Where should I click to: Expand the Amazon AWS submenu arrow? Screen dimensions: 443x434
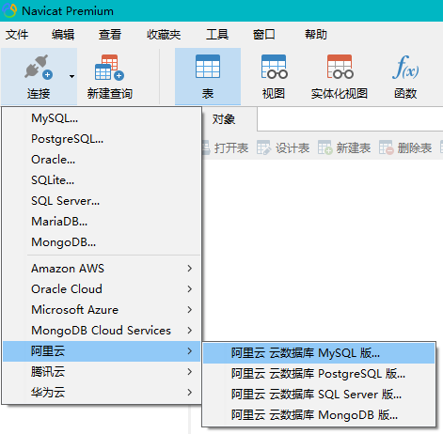pos(190,269)
